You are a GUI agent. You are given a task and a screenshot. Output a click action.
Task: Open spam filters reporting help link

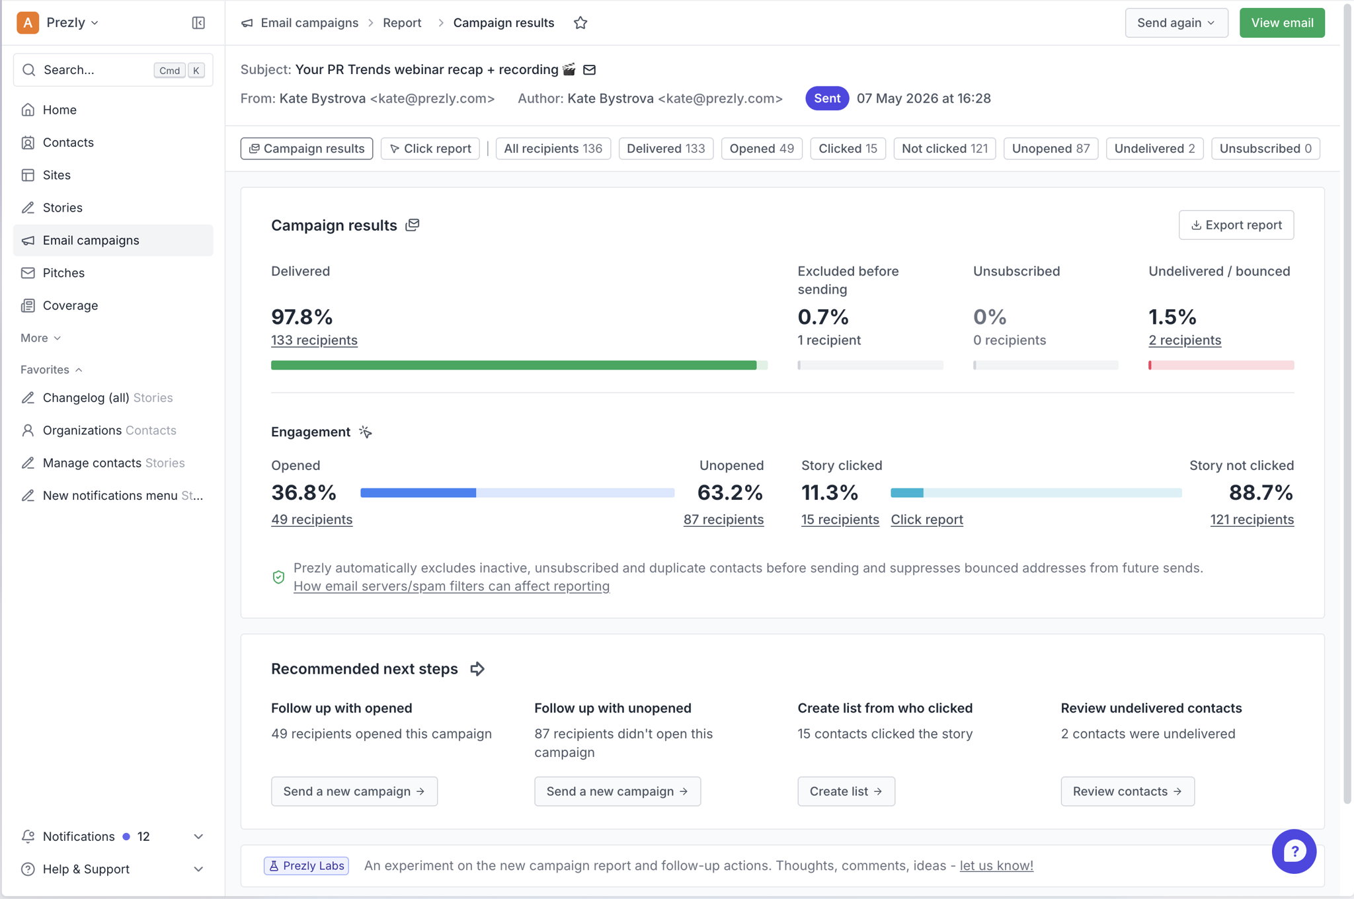(452, 586)
